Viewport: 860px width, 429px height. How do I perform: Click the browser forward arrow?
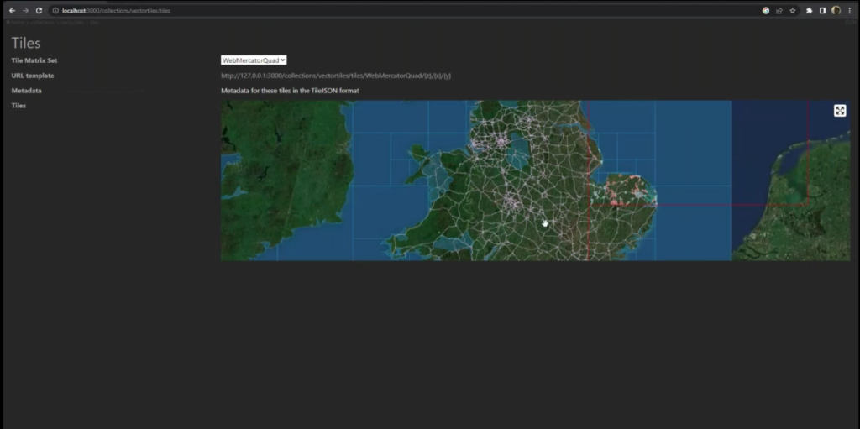(x=25, y=10)
